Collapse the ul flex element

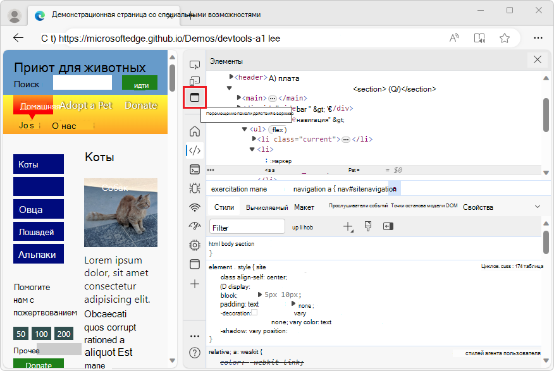click(x=244, y=129)
